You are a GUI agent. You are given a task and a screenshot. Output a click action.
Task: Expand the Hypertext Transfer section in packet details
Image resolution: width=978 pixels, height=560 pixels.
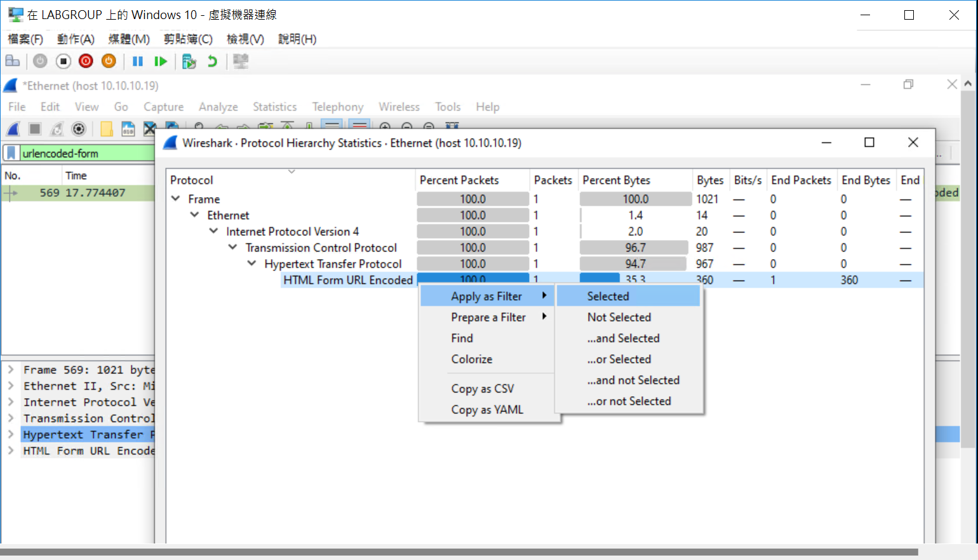pyautogui.click(x=11, y=435)
